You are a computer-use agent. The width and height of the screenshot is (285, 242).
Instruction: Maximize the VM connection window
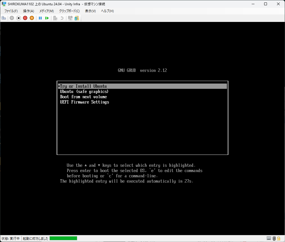(x=266, y=4)
